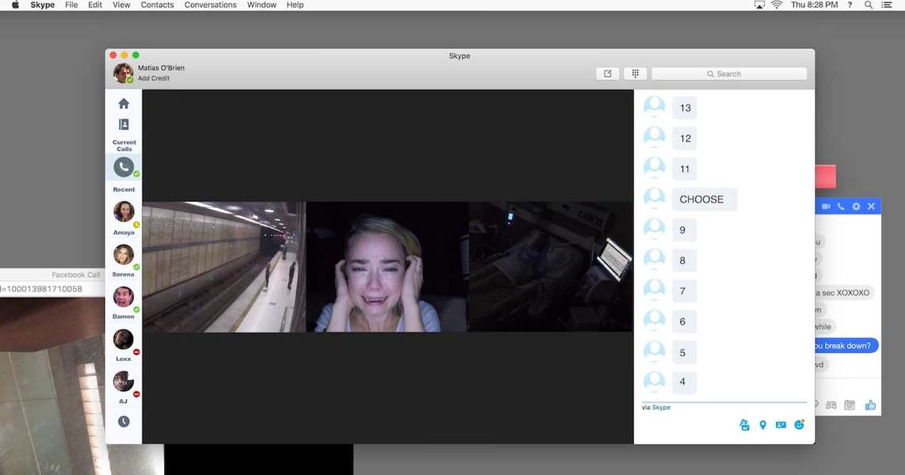Open the Contacts menu in menu bar
Viewport: 905px width, 475px height.
pyautogui.click(x=157, y=5)
